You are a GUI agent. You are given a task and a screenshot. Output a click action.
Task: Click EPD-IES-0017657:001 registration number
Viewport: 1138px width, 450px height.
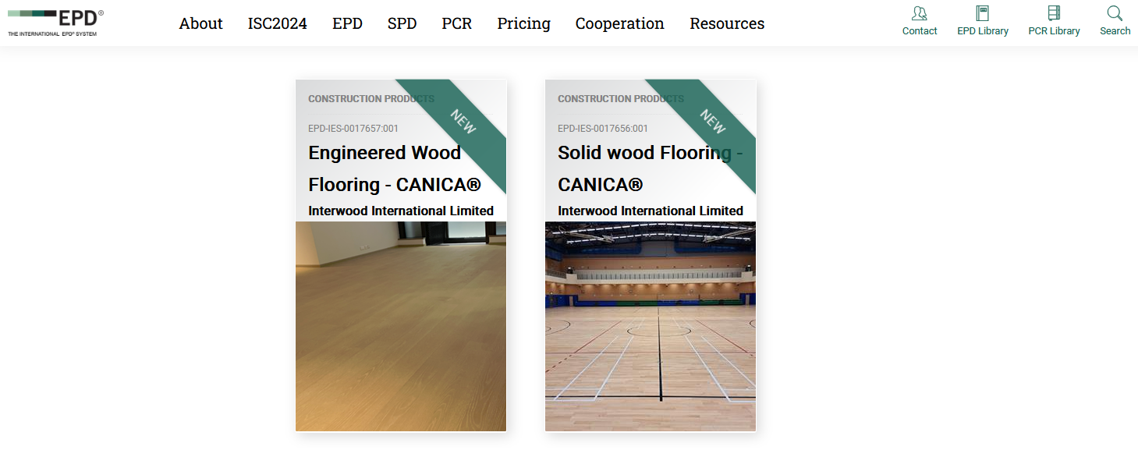point(353,129)
